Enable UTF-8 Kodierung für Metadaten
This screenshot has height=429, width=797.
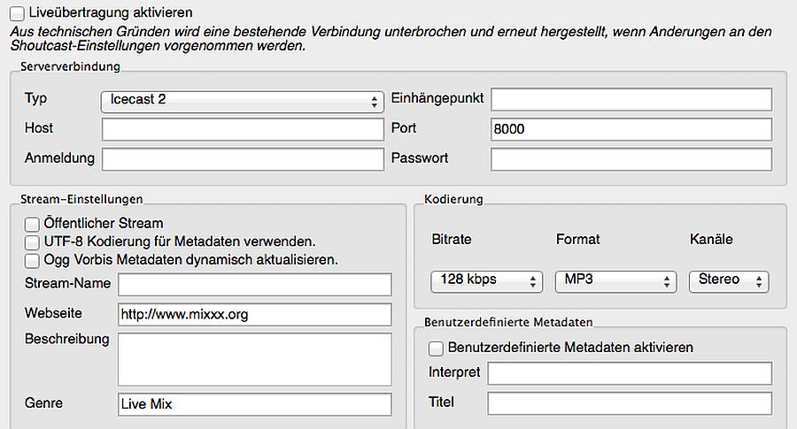point(33,241)
